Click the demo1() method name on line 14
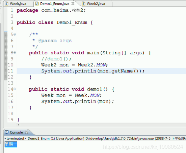 [97, 89]
